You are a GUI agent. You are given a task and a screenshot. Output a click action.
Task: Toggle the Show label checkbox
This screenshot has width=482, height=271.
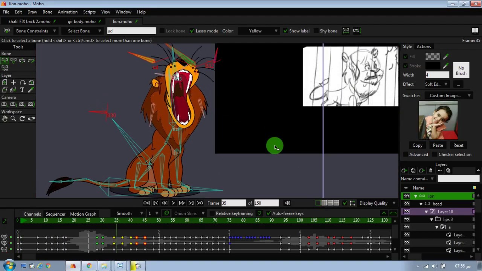[x=285, y=31]
